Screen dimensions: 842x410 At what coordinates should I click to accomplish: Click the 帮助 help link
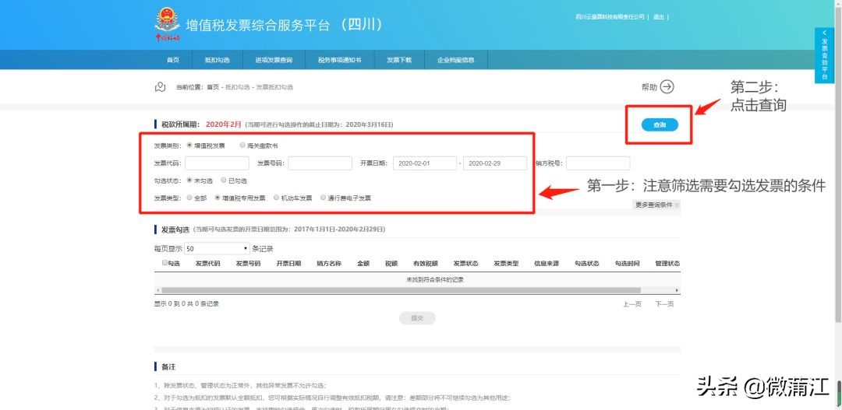(x=649, y=87)
